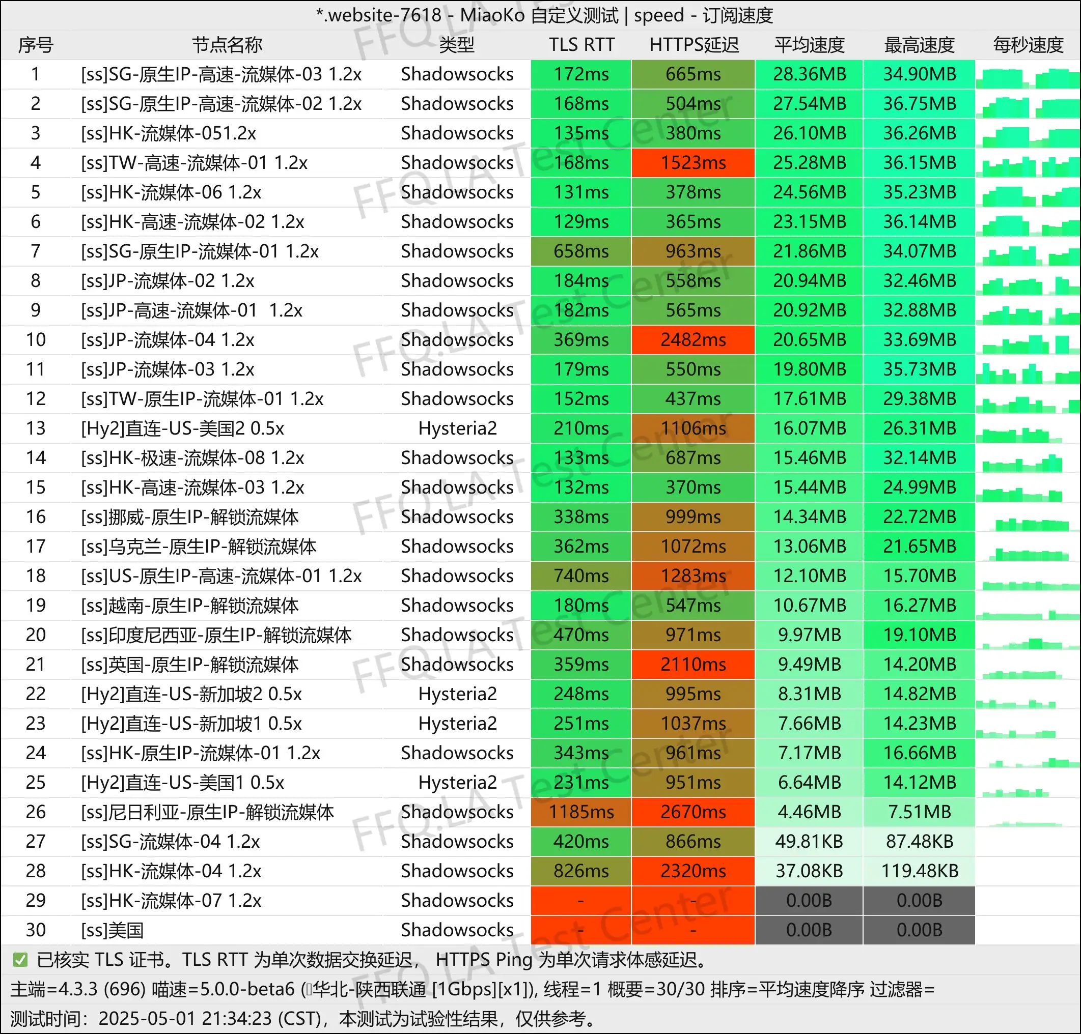Select the 类型 column header
The image size is (1081, 1034).
457,45
